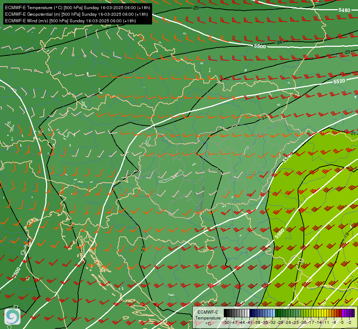Pick the darkest purple swatch at the legend's right end
Image resolution: width=358 pixels, height=329 pixels.
[x=353, y=313]
